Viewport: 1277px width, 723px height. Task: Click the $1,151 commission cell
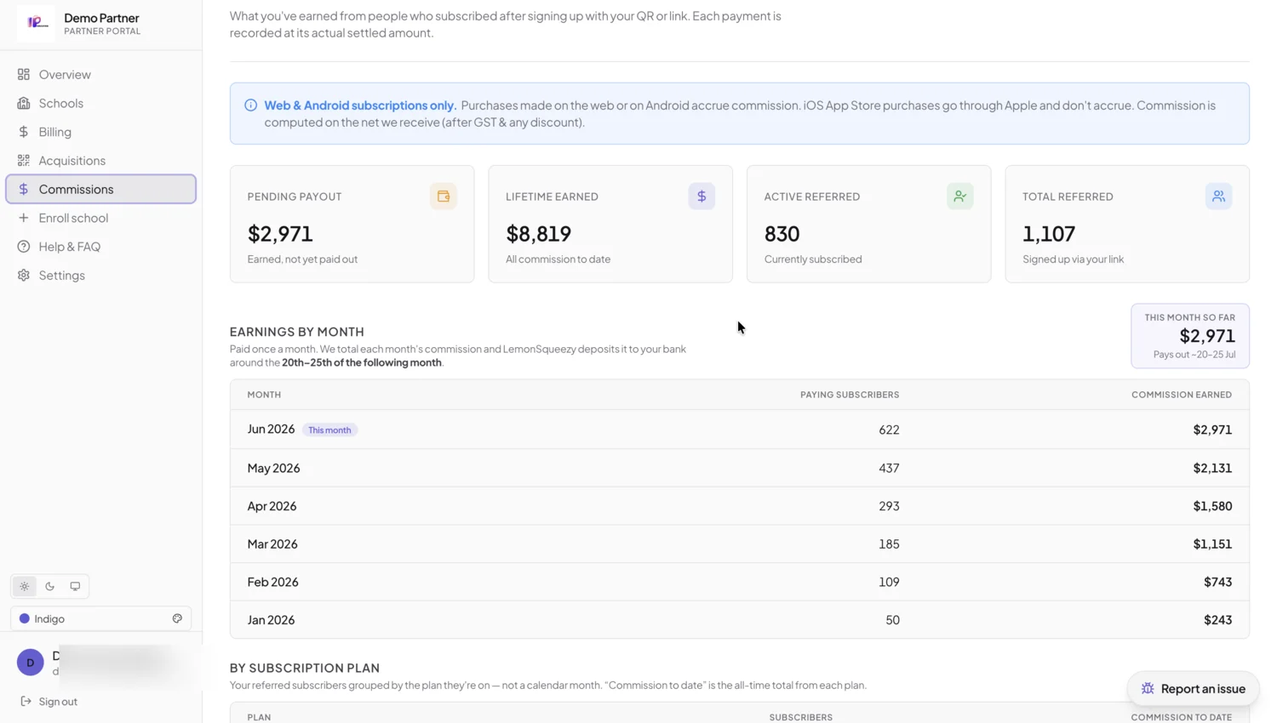pos(1212,544)
